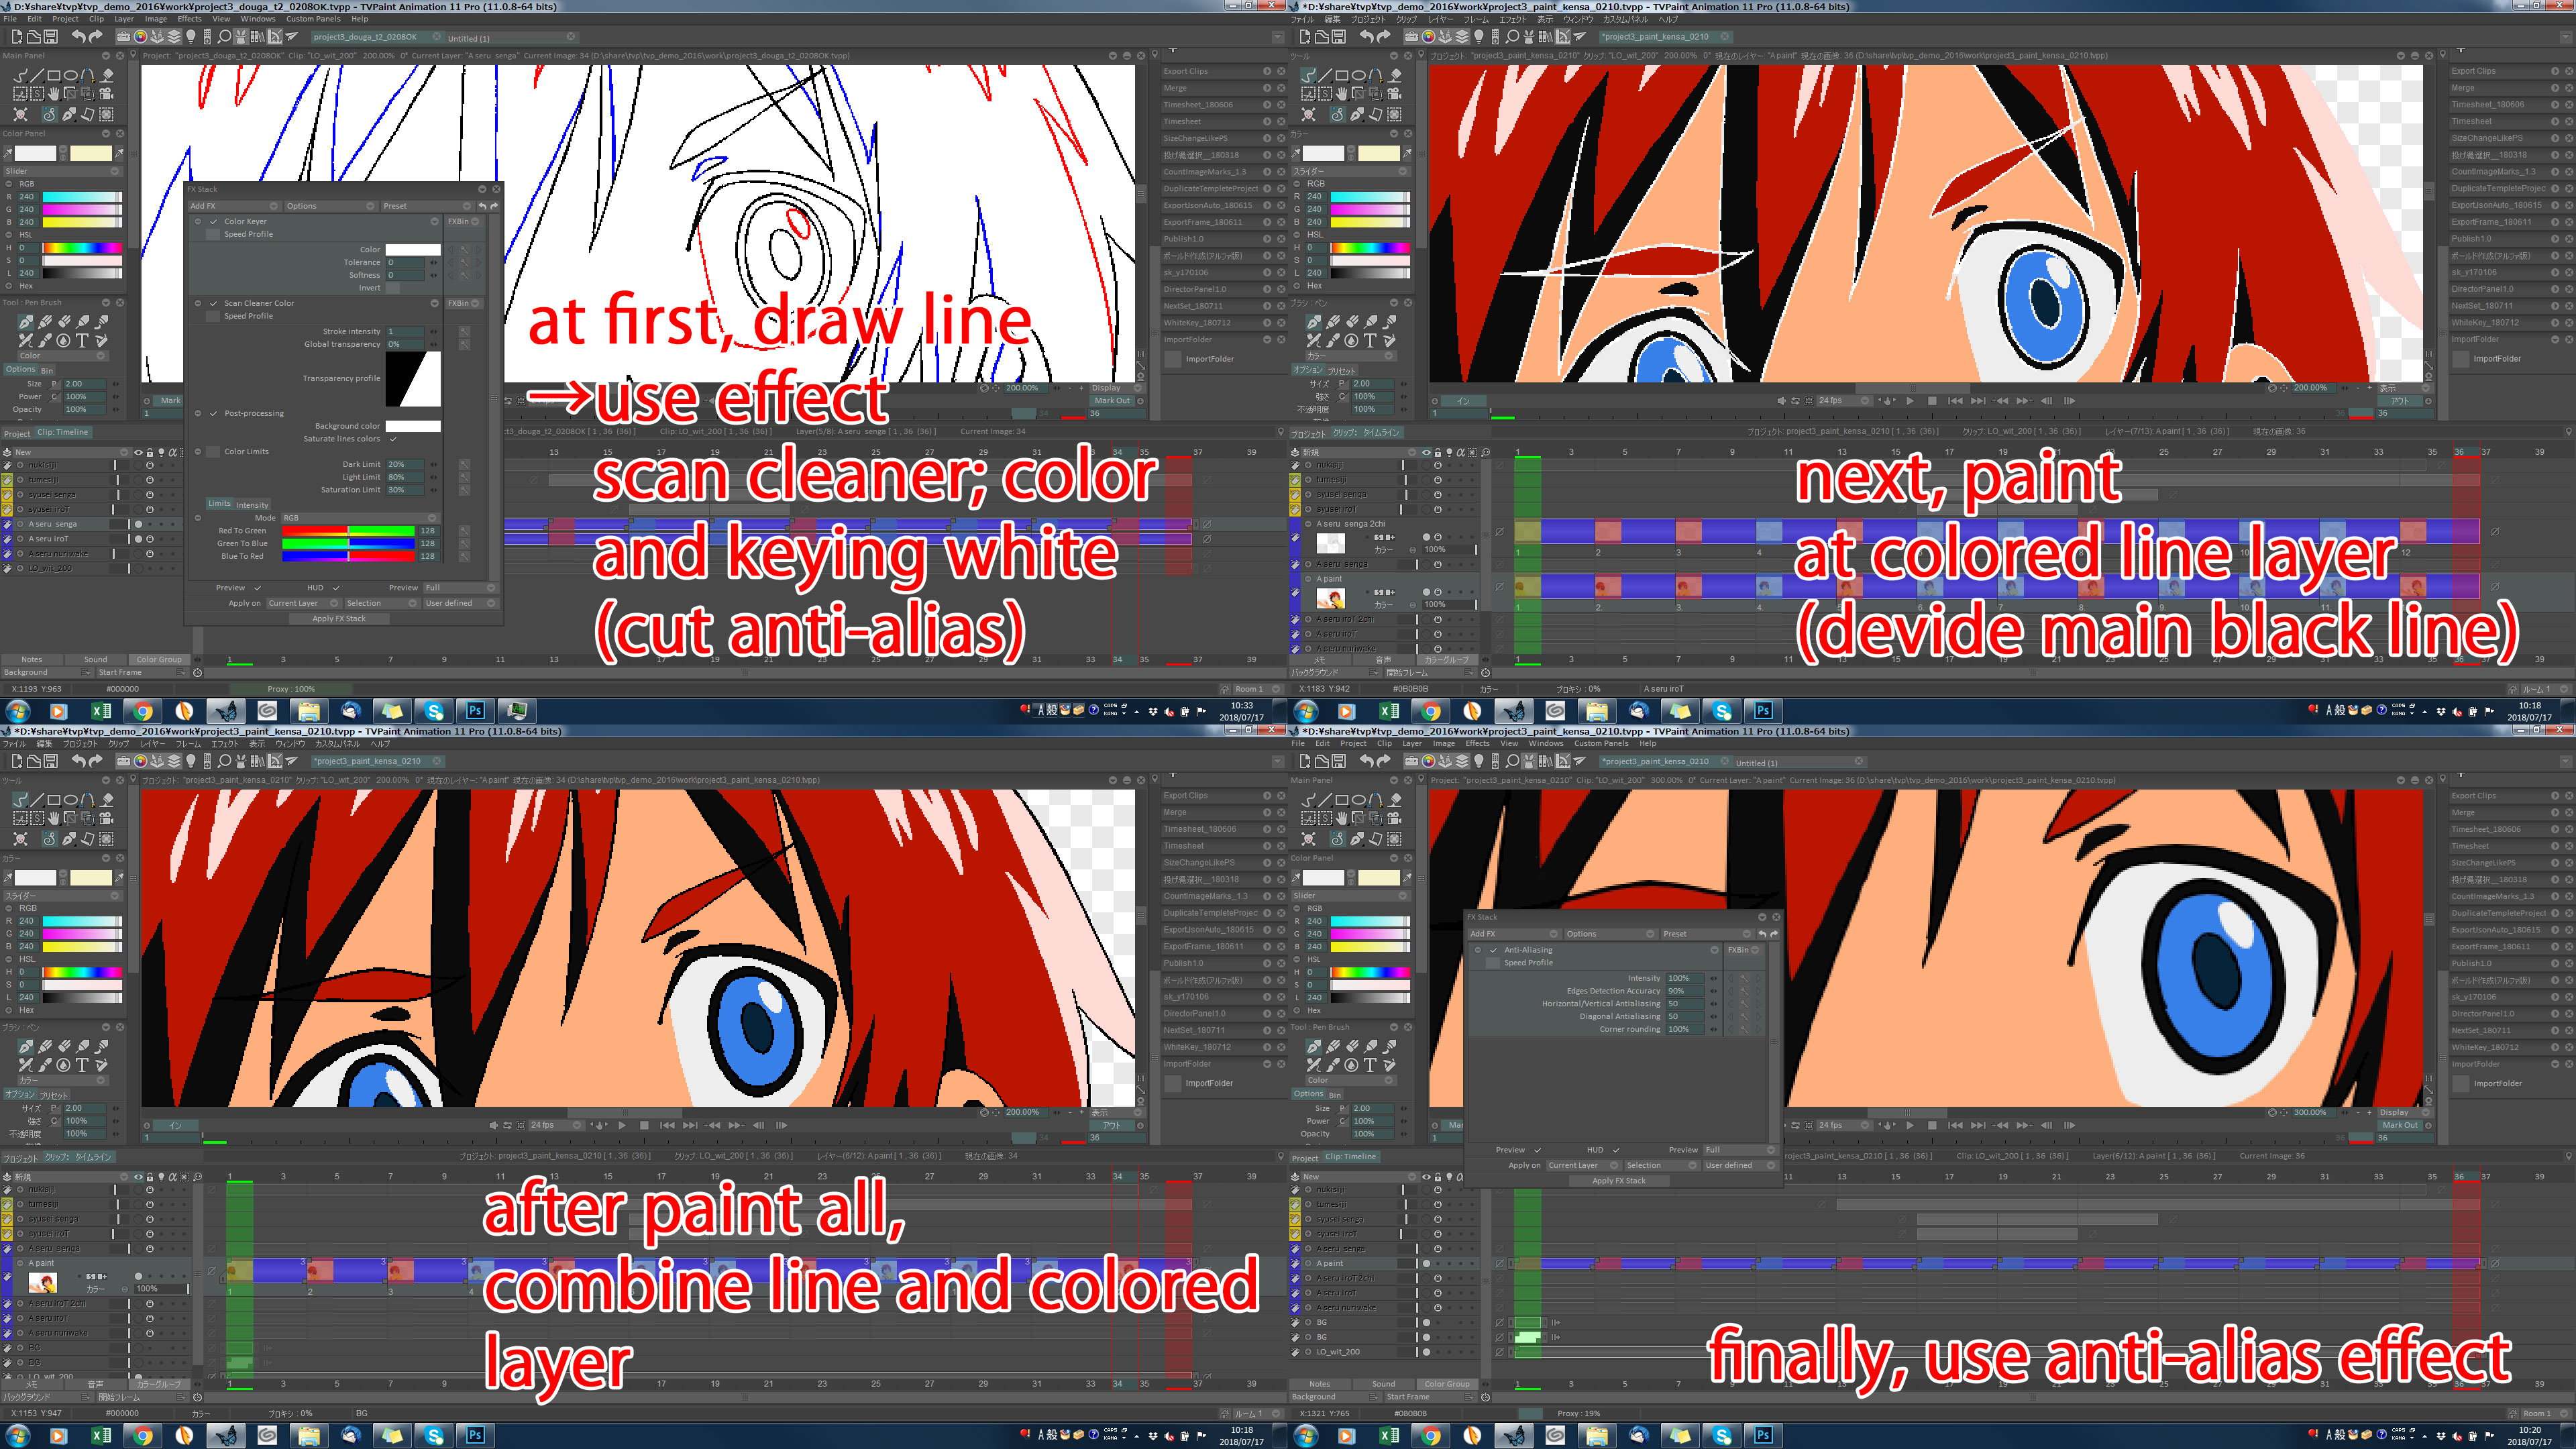2576x1449 pixels.
Task: Color Keyer FX Stack: toggle HUD checkmark
Action: point(336,588)
